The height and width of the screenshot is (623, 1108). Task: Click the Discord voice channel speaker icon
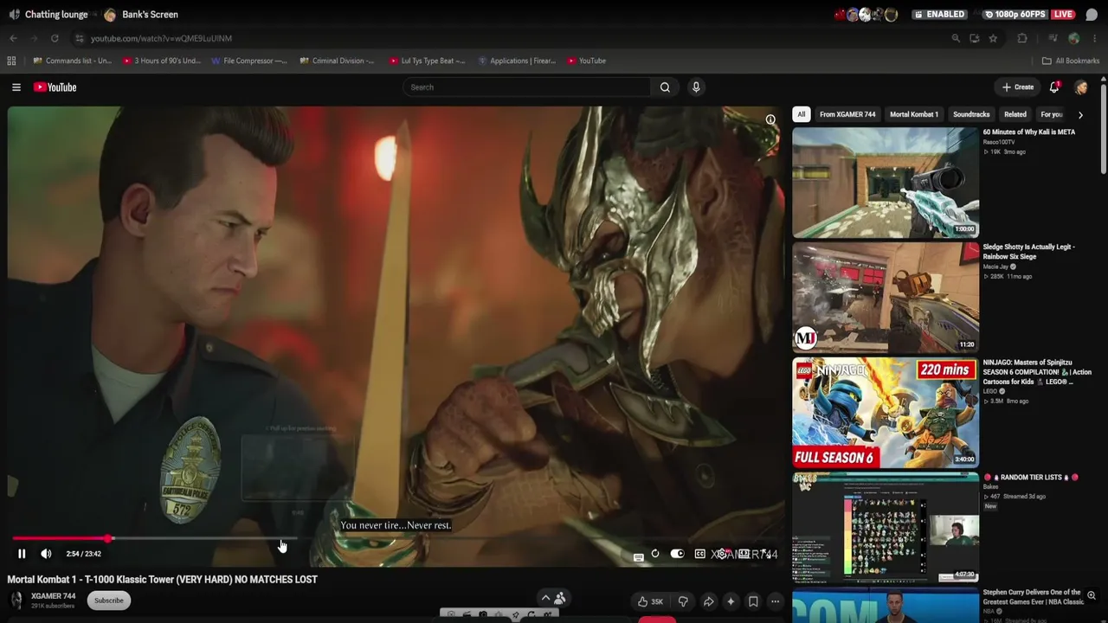pos(14,15)
